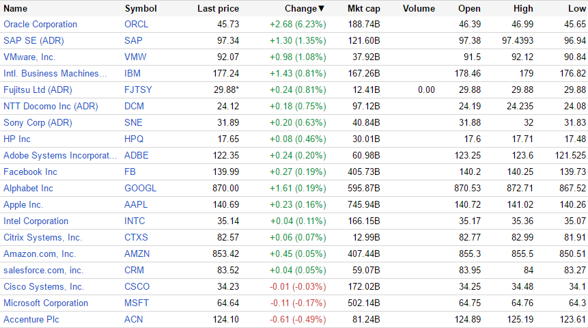Click the AMZN ticker symbol
The height and width of the screenshot is (328, 588).
[x=137, y=254]
